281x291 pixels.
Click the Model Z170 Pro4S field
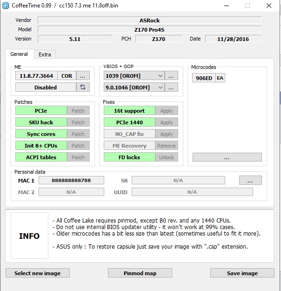click(149, 29)
